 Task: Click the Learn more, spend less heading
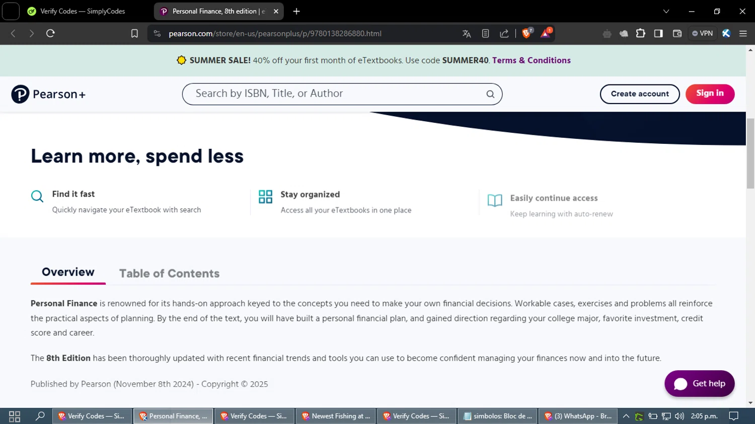137,156
